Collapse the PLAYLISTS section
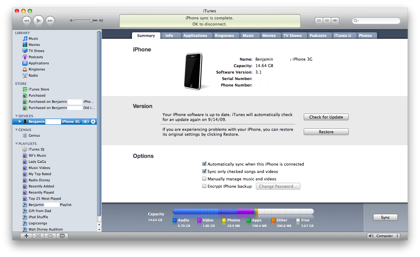The height and width of the screenshot is (257, 420). point(16,144)
